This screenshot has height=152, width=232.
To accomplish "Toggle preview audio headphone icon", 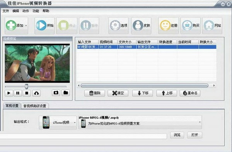I will pyautogui.click(x=36, y=93).
